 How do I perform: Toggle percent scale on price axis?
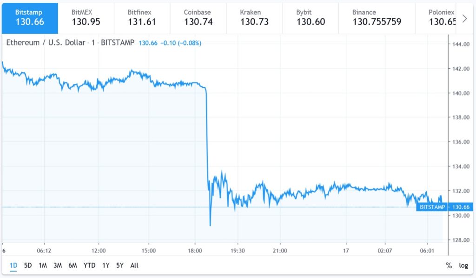(x=449, y=265)
